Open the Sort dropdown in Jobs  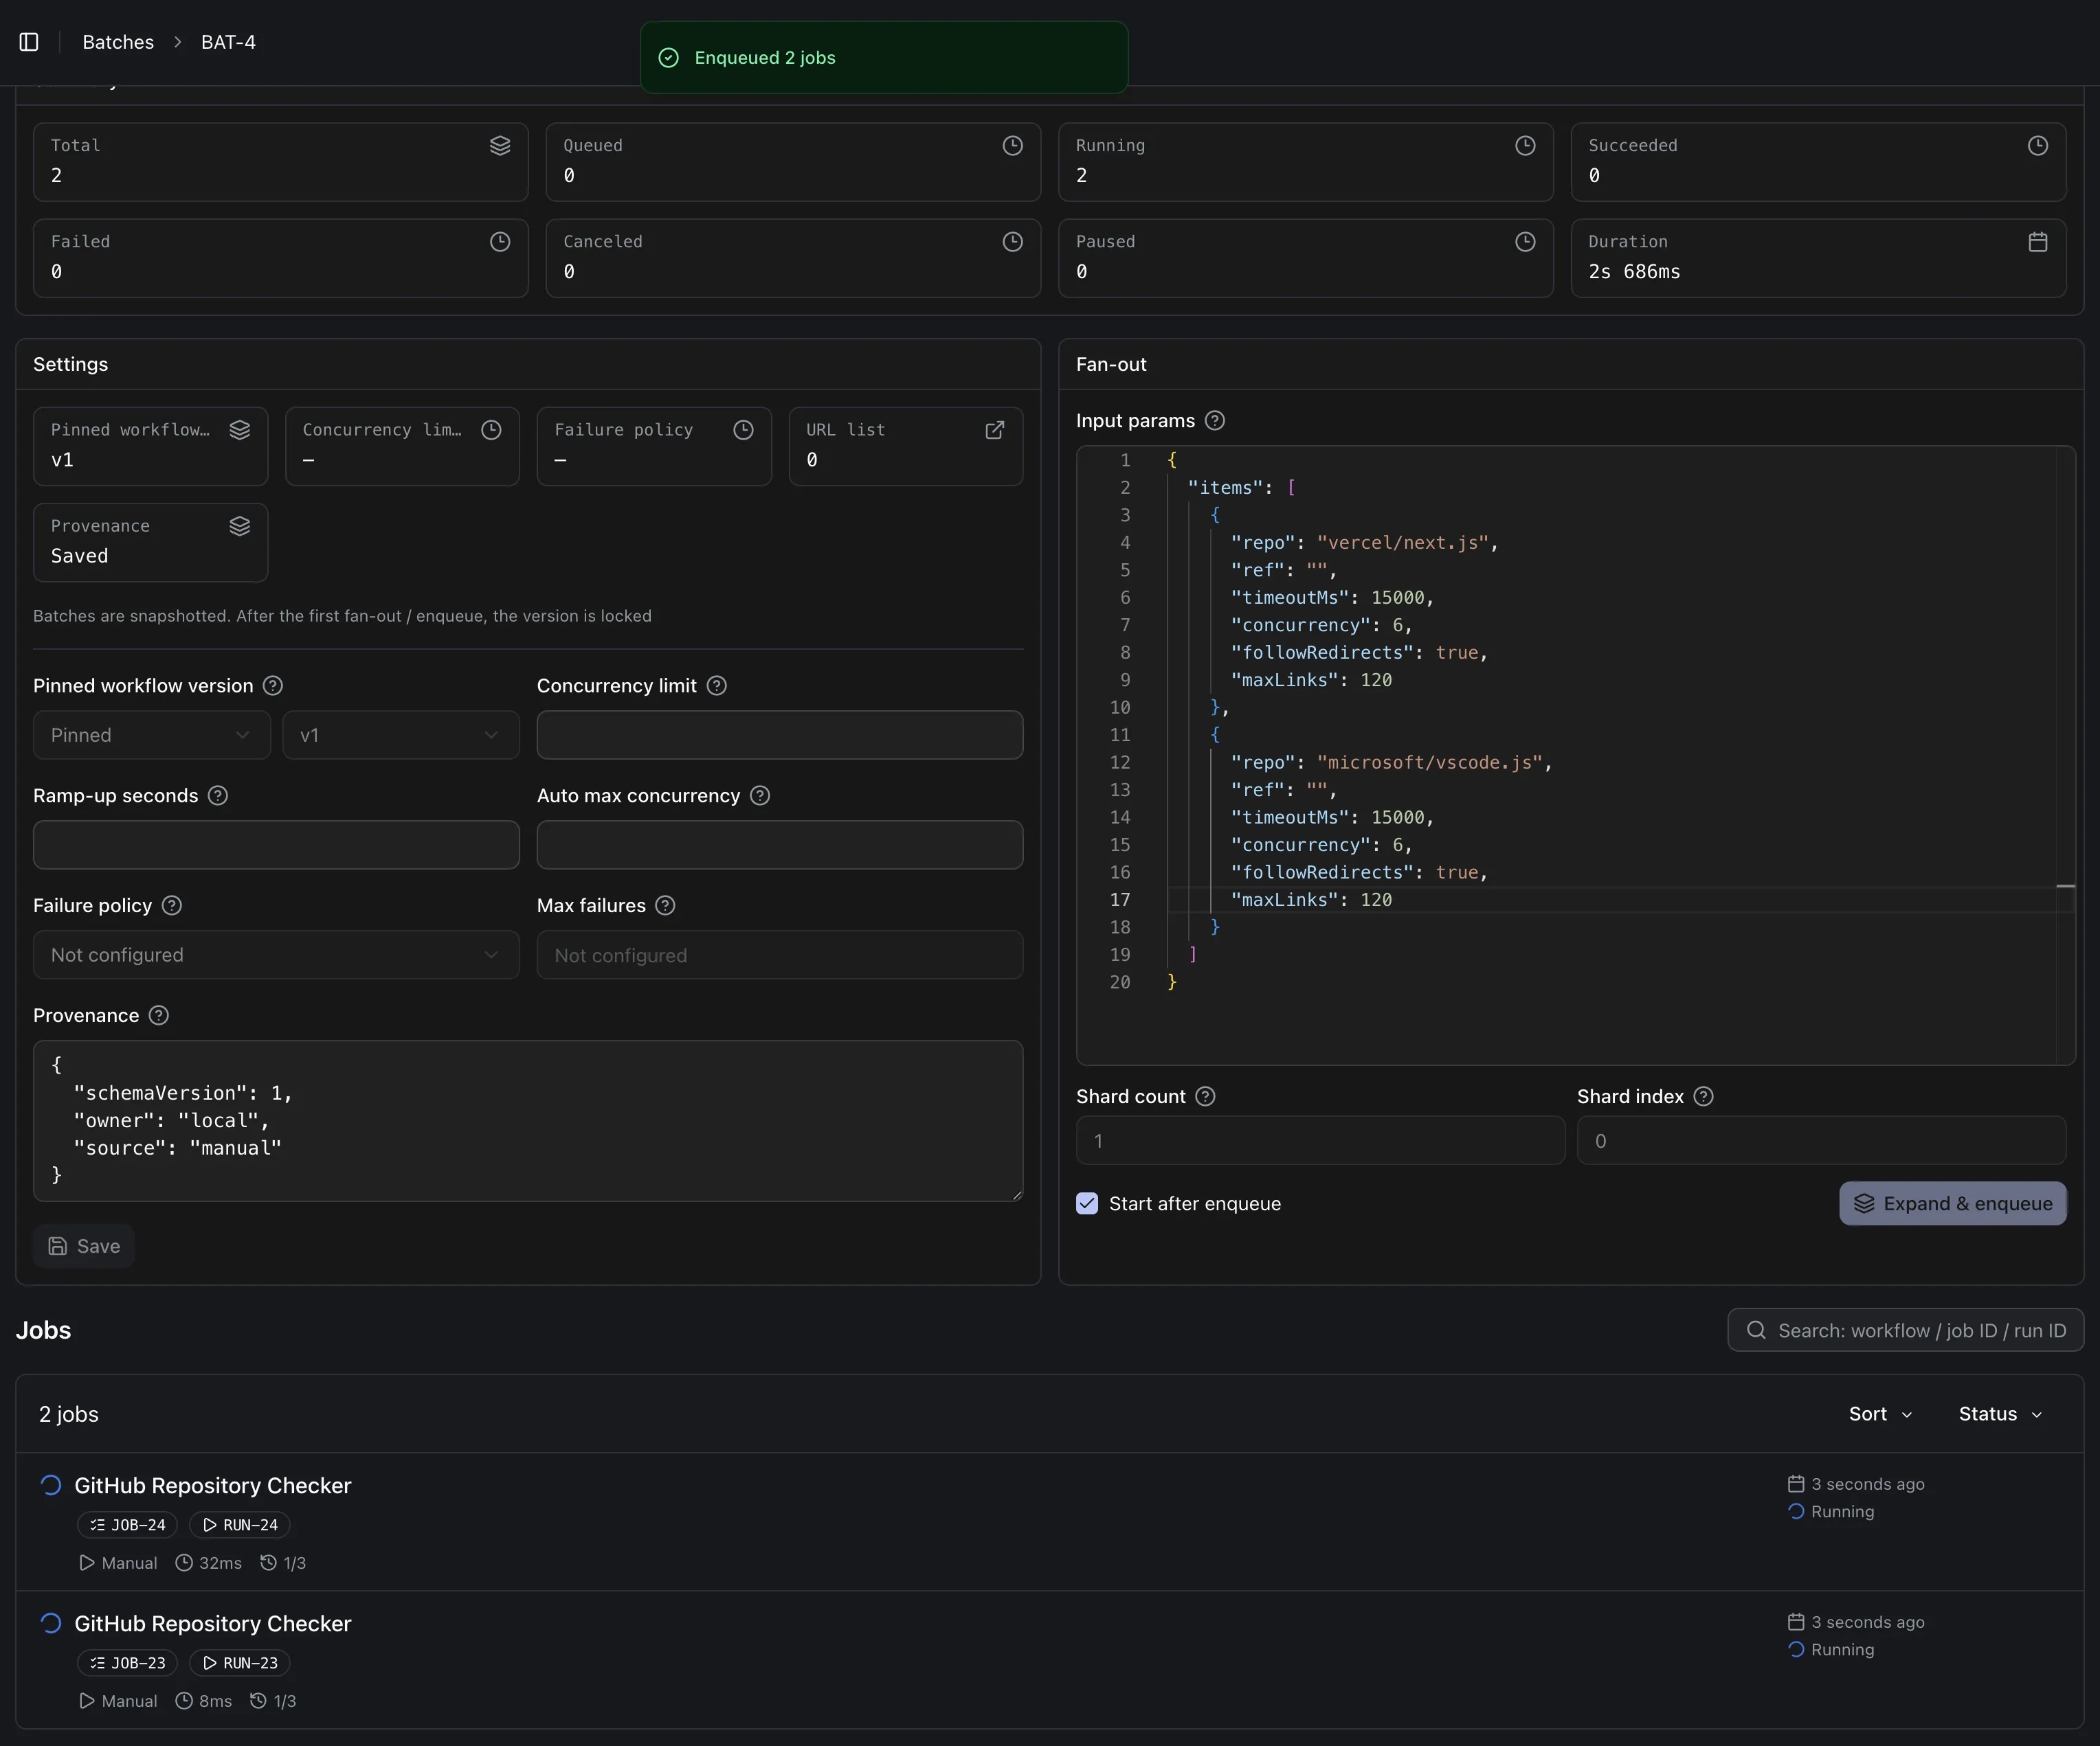pos(1880,1414)
